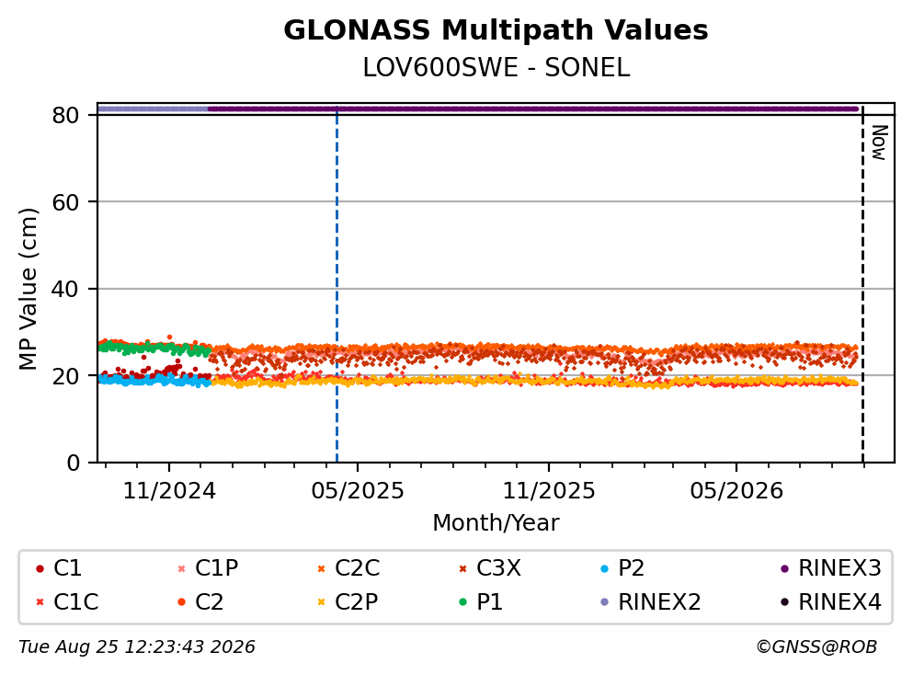Click the LOV600SWE - SONEL subtitle
The width and height of the screenshot is (913, 675).
click(x=496, y=67)
